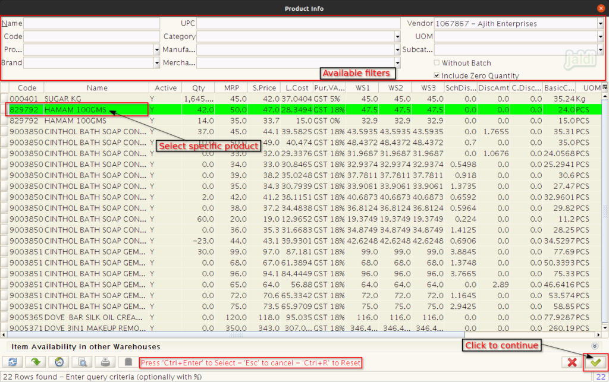609x382 pixels.
Task: Tick the row box for SUGAR KG
Action: (4, 99)
